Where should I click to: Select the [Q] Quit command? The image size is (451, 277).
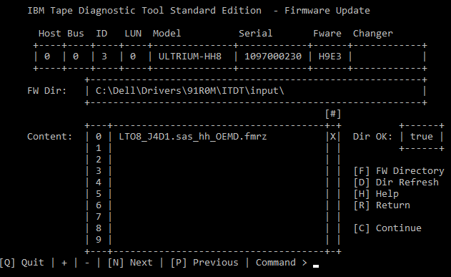[22, 263]
